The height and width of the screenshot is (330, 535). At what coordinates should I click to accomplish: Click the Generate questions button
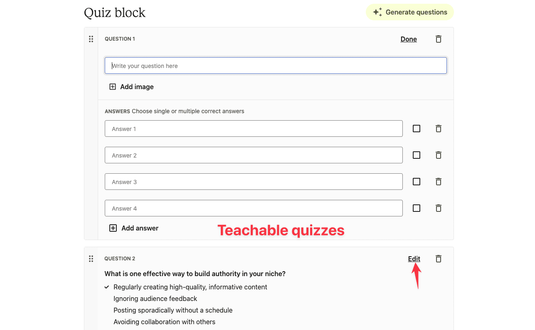click(x=409, y=12)
